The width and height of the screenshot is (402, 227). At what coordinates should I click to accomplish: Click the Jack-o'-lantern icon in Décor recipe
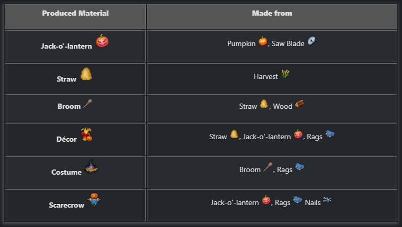298,134
